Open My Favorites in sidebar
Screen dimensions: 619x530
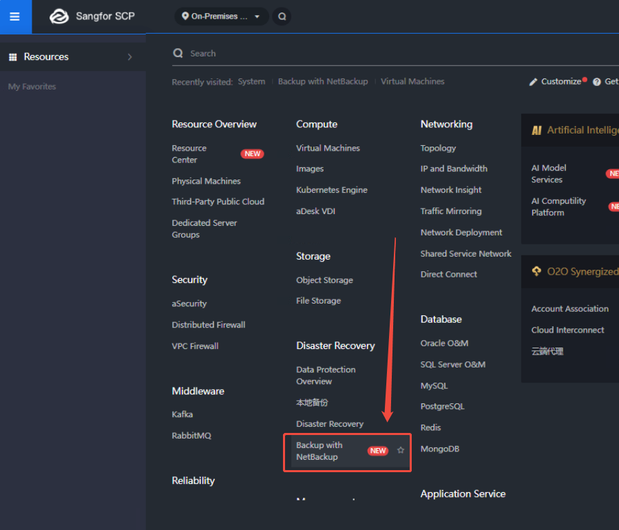tap(32, 87)
